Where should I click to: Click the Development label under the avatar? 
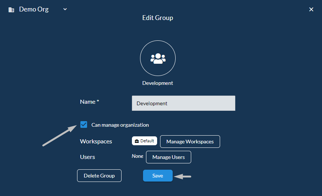click(157, 83)
